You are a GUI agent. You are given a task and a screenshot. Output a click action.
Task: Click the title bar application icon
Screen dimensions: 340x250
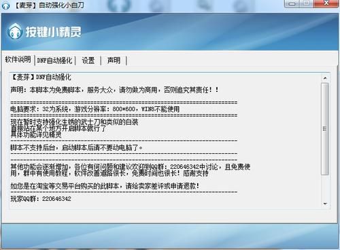5,5
